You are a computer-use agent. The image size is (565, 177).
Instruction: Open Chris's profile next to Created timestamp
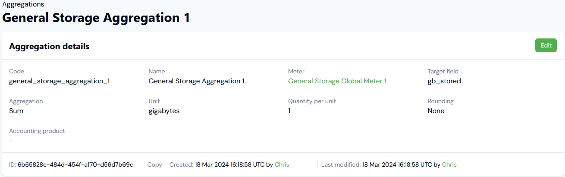[282, 164]
